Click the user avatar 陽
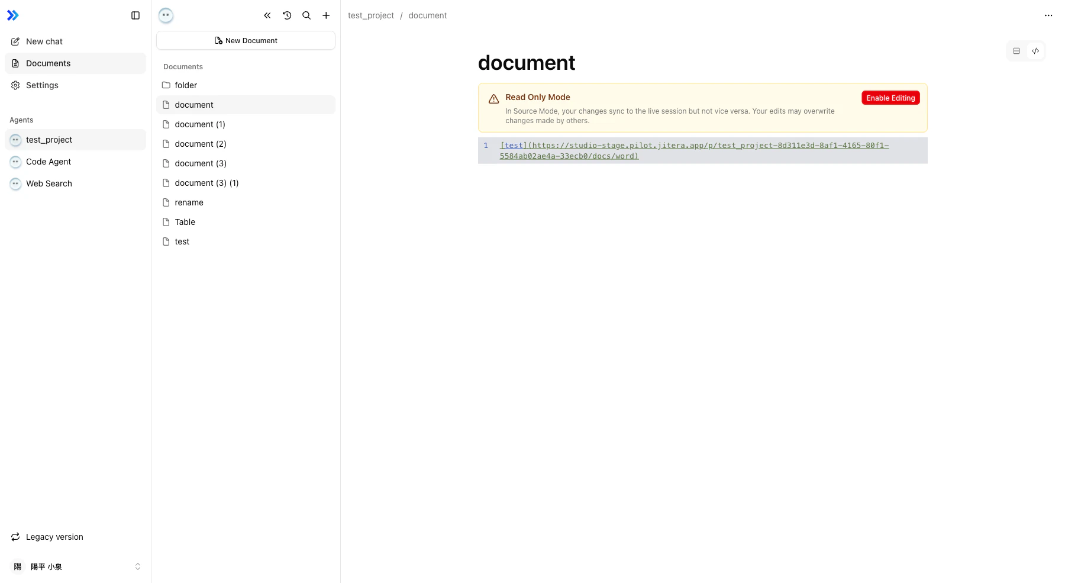Screen dimensions: 1065x583 coord(18,566)
